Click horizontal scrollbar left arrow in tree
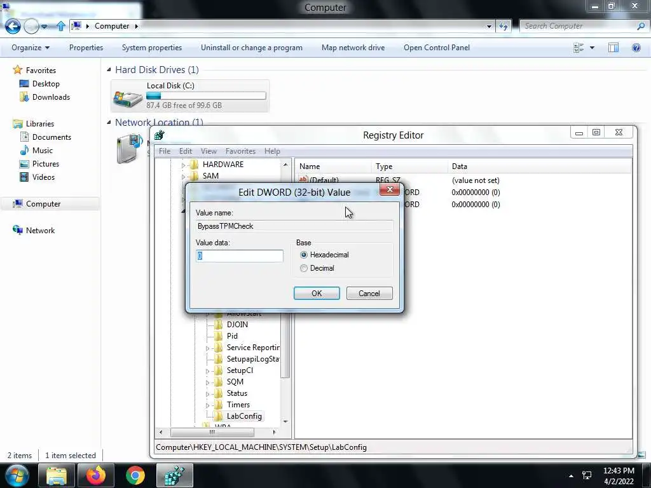The height and width of the screenshot is (488, 651). [161, 432]
